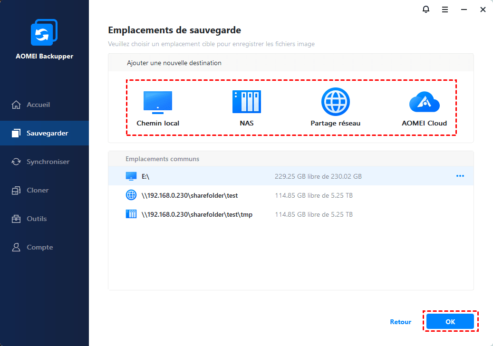Screen dimensions: 493x346
Task: Click the AOMEI Backupper logo icon
Action: click(x=44, y=32)
